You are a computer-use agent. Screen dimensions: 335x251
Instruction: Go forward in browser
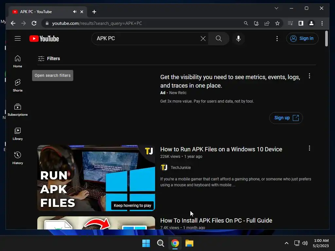pos(24,23)
